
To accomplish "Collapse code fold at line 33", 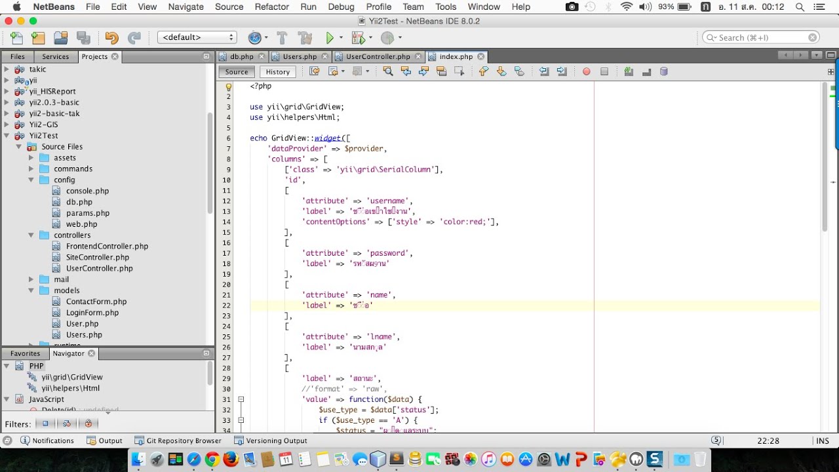I will [x=241, y=420].
